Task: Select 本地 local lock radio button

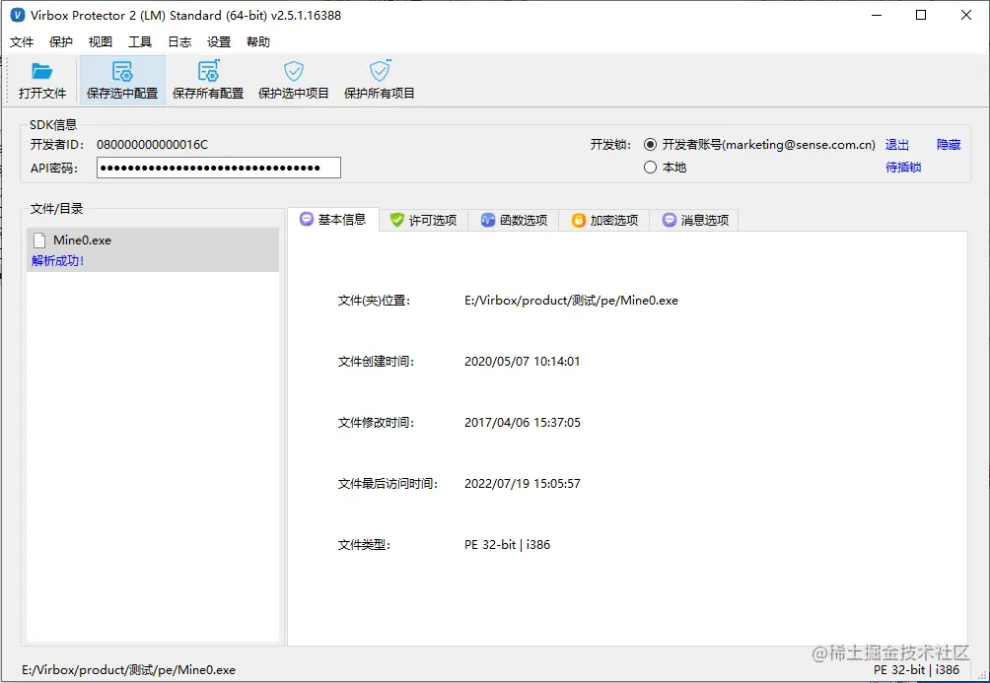Action: 651,168
